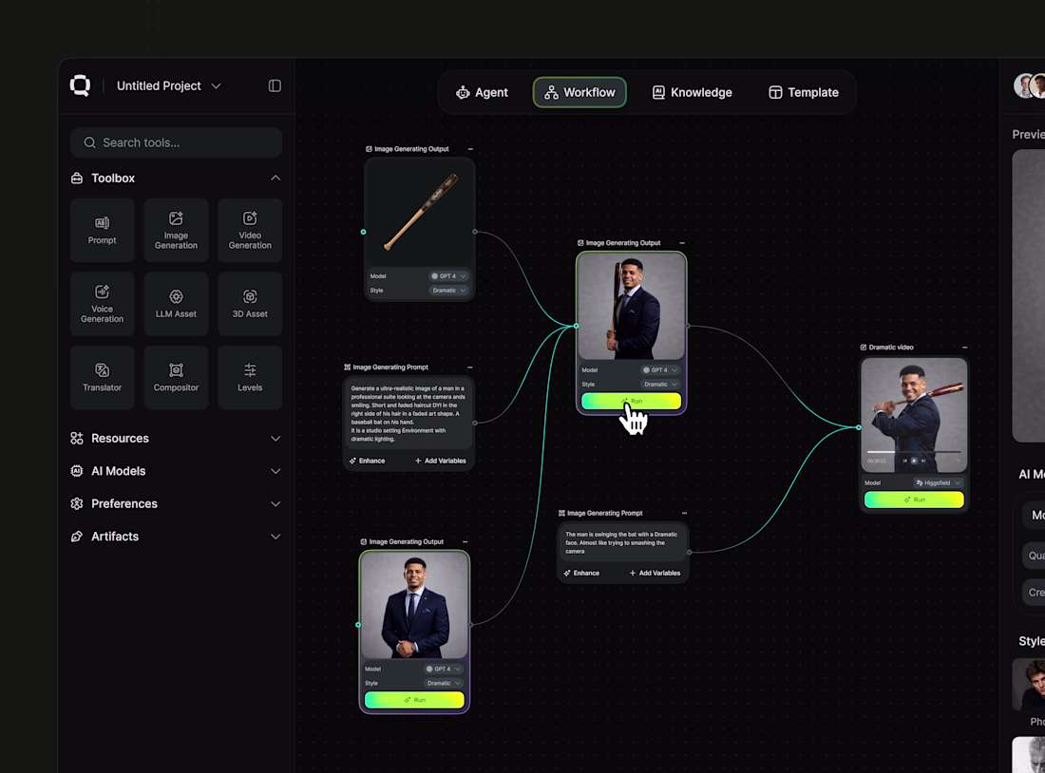The image size is (1045, 773).
Task: Click Add Variables on the 'man is swinging' prompt
Action: [x=655, y=573]
